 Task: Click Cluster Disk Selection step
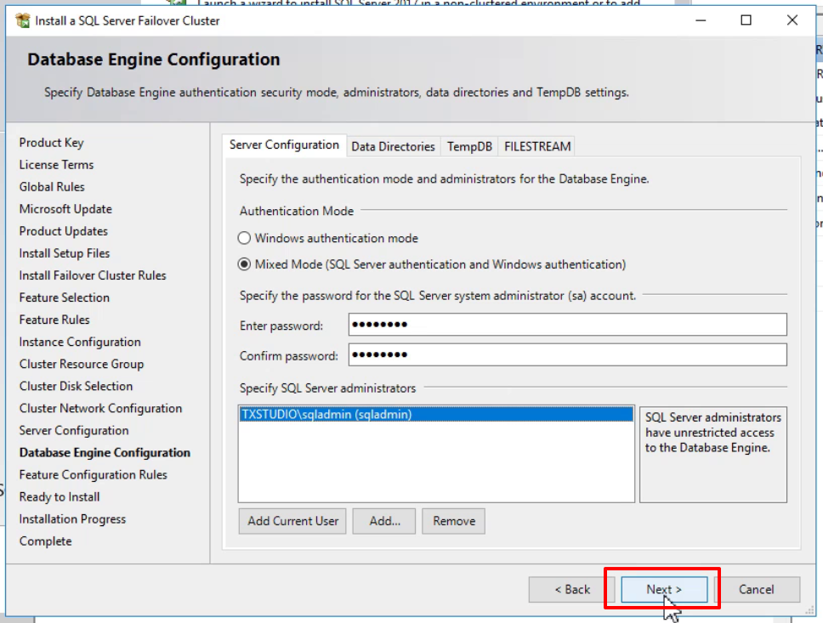77,386
